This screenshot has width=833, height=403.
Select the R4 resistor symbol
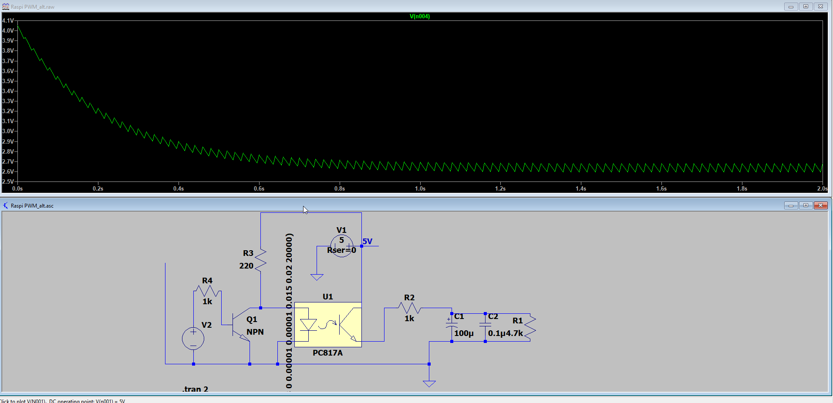207,291
